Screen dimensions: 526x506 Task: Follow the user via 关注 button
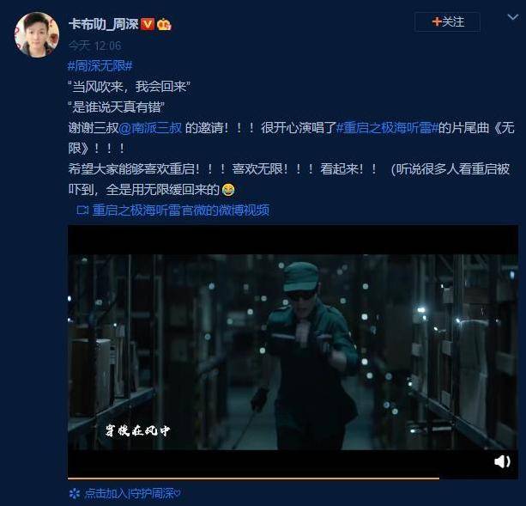pos(447,21)
